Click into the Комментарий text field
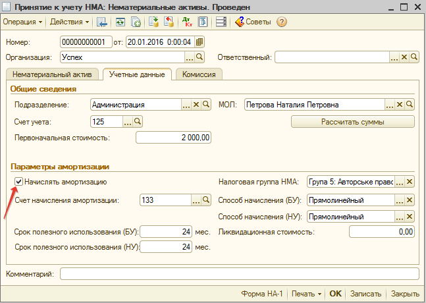This screenshot has height=303, width=426. pos(238,273)
